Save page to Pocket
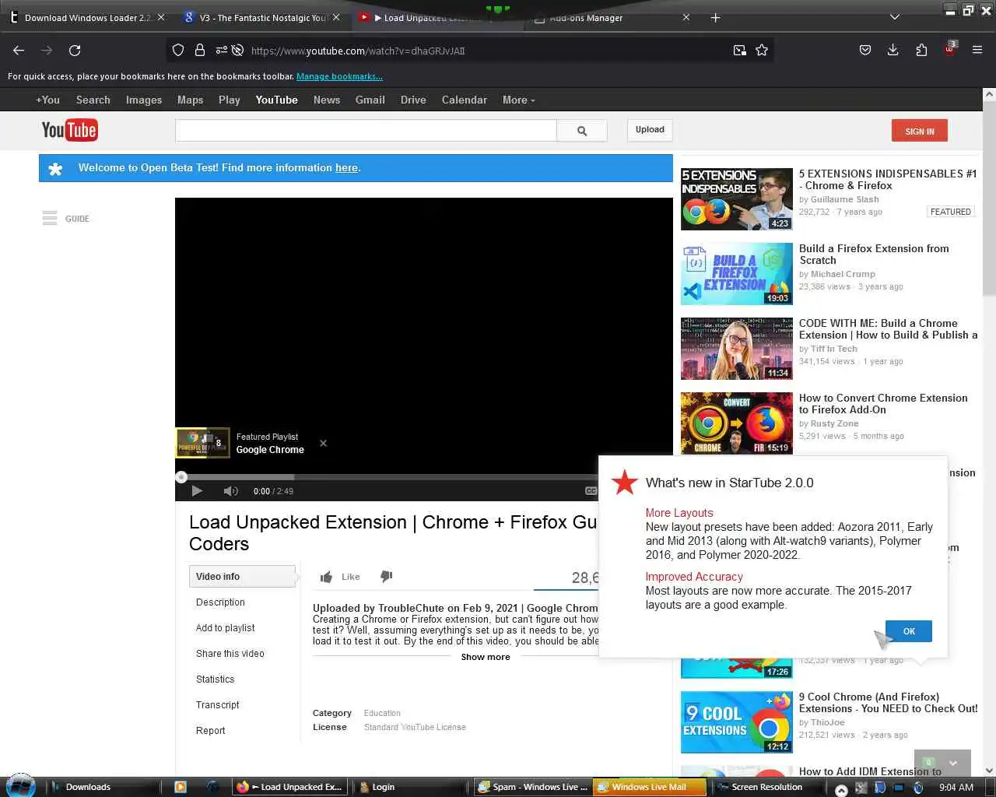Image resolution: width=996 pixels, height=797 pixels. (x=865, y=51)
